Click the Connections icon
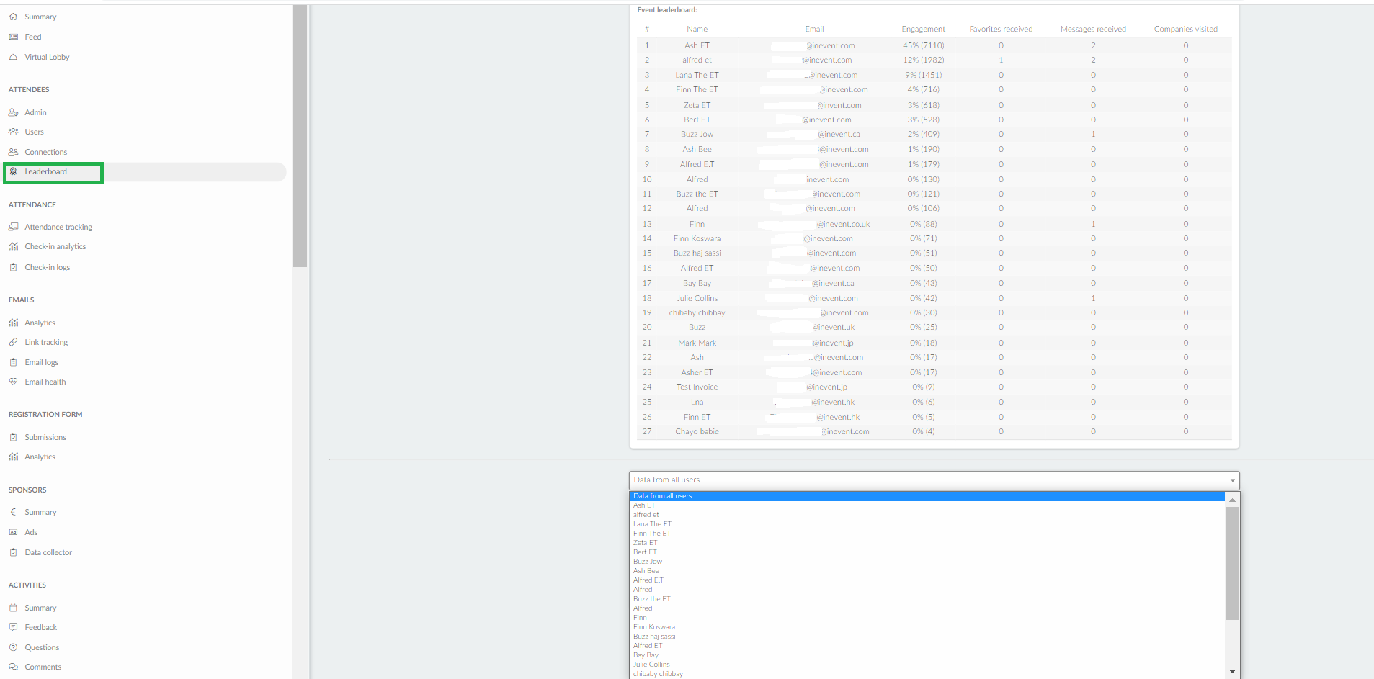Screen dimensions: 1374x679 (x=13, y=152)
